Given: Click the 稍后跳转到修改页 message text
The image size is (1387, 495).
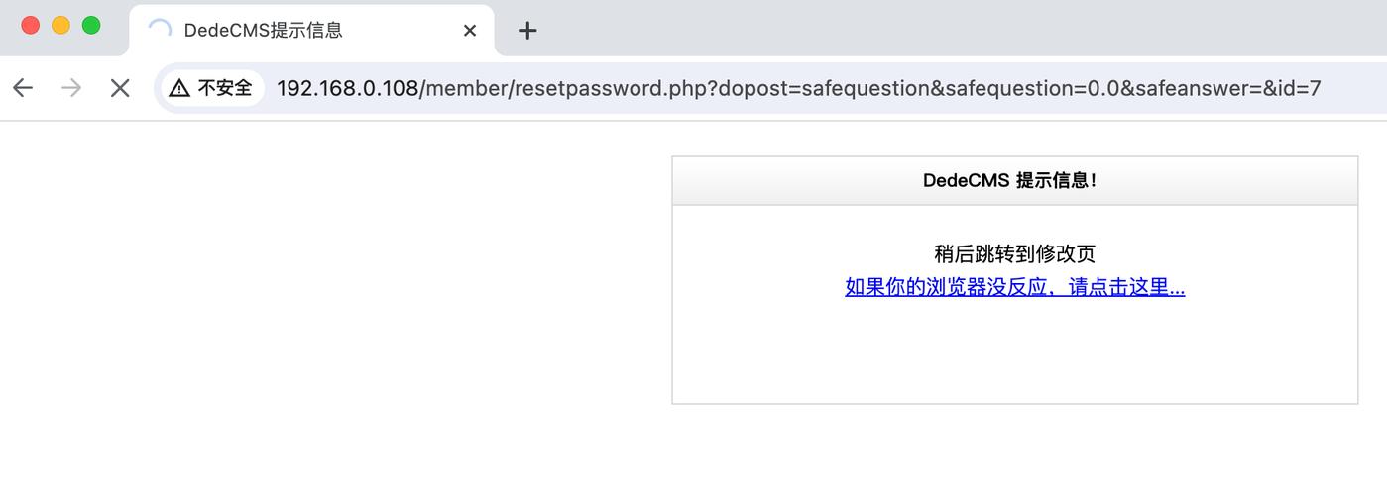Looking at the screenshot, I should pos(1014,253).
